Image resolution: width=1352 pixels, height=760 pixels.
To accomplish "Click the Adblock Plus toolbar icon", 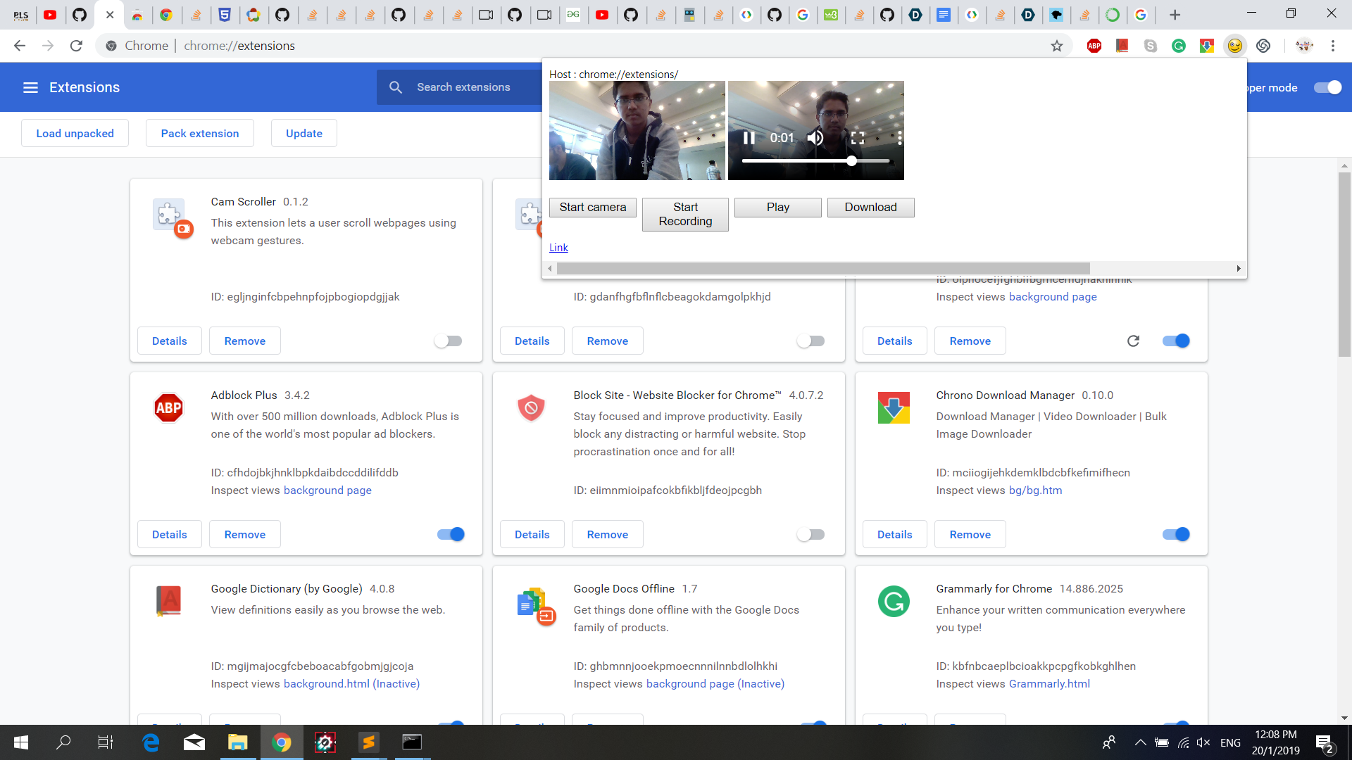I will click(x=1094, y=46).
